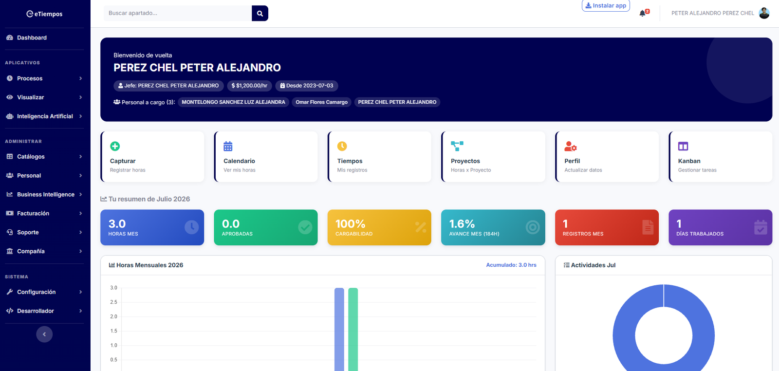Click the search magnifier button
779x371 pixels.
click(x=260, y=13)
